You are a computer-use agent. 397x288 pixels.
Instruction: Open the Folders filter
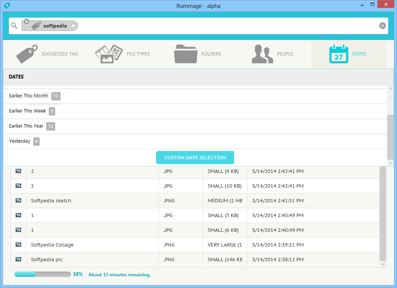click(198, 54)
